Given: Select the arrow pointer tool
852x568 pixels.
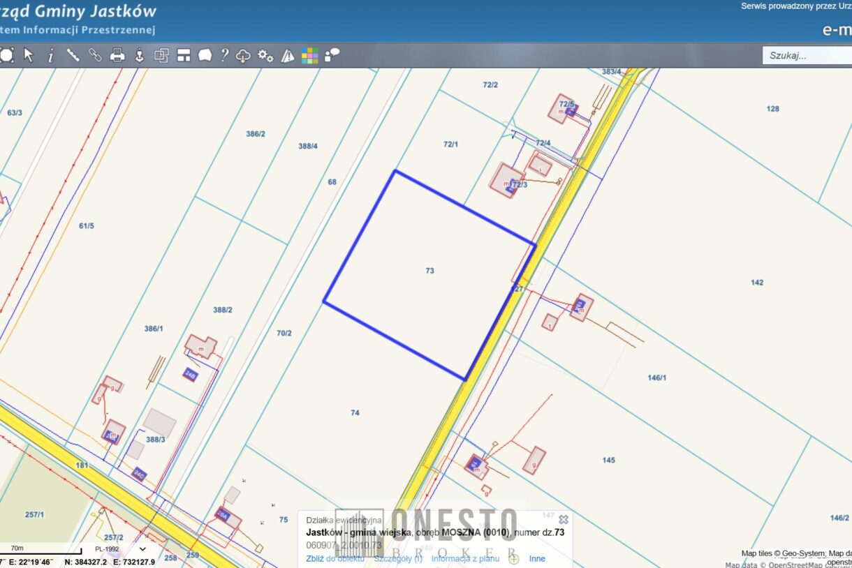Looking at the screenshot, I should pos(29,56).
